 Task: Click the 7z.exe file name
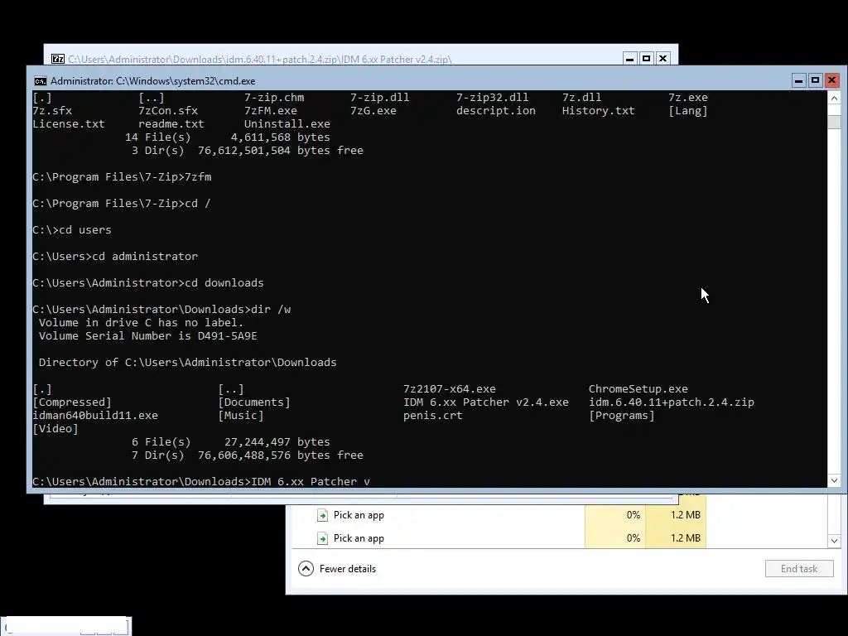[x=688, y=98]
